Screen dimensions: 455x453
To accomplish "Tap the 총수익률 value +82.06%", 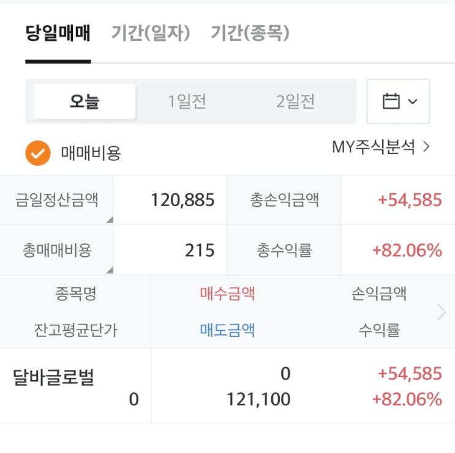I will point(407,250).
